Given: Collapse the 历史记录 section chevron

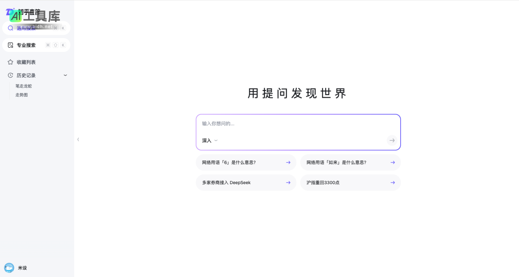Looking at the screenshot, I should point(65,75).
